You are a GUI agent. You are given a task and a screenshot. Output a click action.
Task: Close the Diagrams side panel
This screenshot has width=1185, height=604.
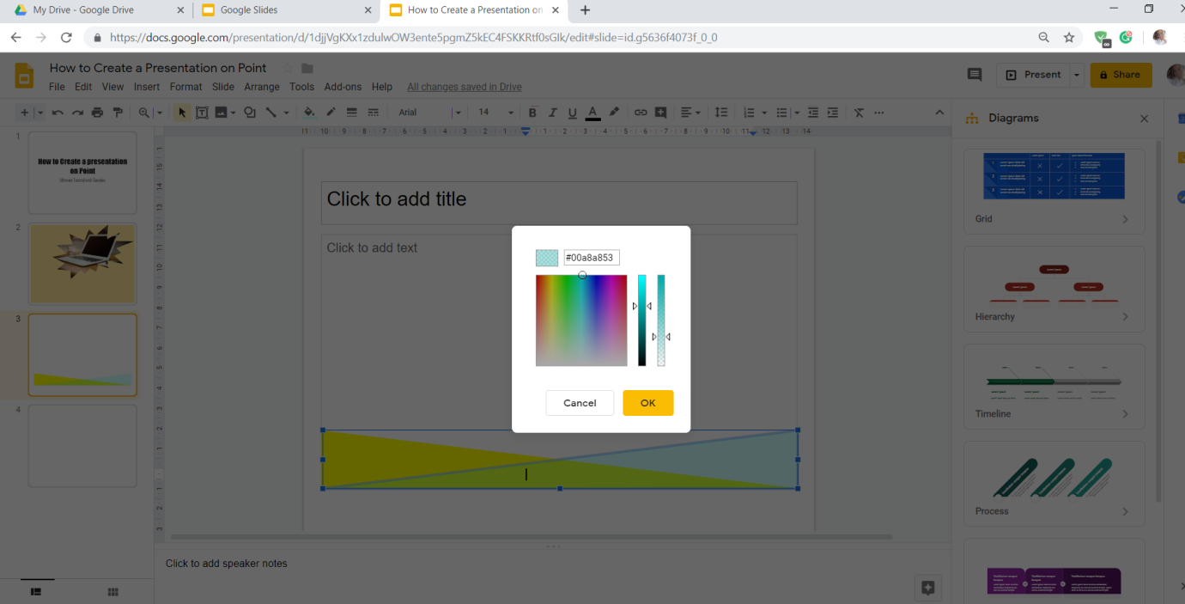click(x=1144, y=119)
